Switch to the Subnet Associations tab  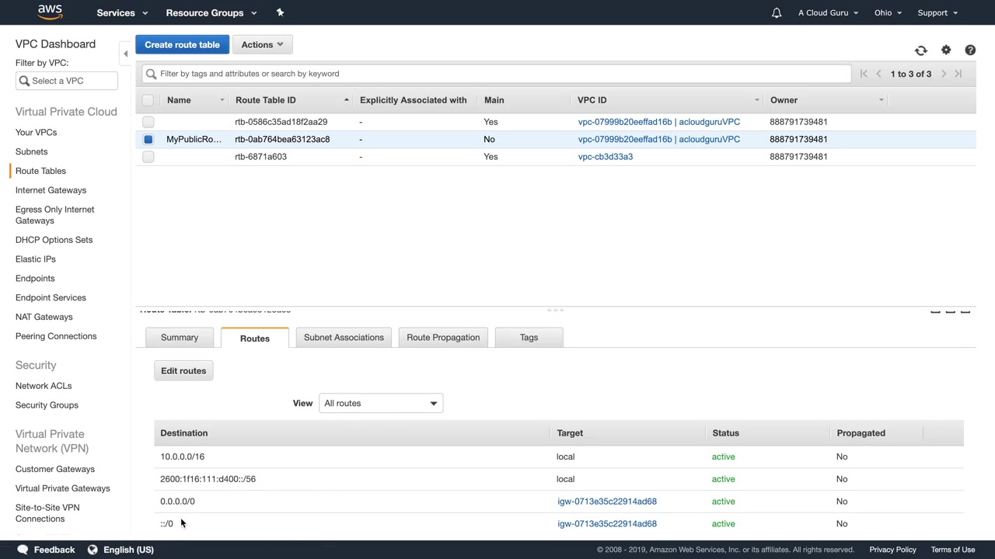(344, 338)
